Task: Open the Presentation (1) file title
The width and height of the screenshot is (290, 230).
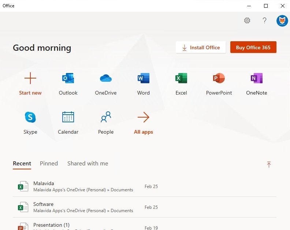Action: [51, 225]
